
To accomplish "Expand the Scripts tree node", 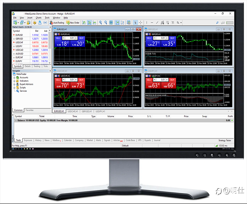I will pyautogui.click(x=14, y=88).
